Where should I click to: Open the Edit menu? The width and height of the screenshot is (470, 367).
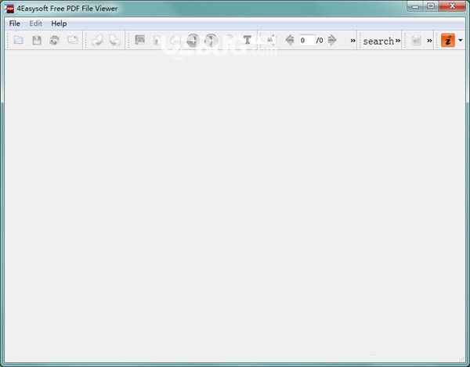click(x=36, y=23)
